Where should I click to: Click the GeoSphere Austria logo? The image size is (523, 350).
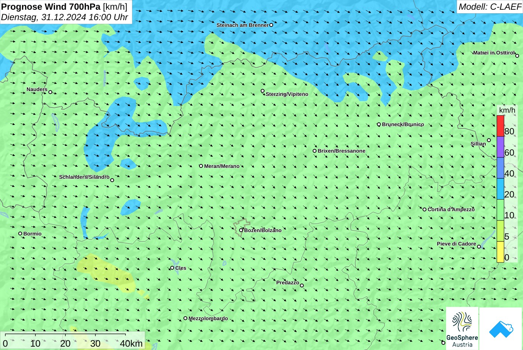click(x=462, y=329)
